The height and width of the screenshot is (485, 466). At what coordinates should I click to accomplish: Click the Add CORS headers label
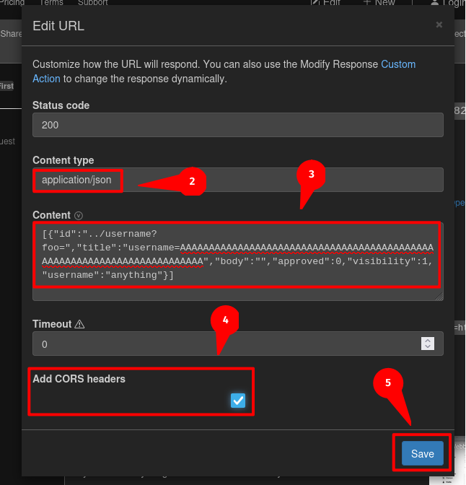(79, 379)
